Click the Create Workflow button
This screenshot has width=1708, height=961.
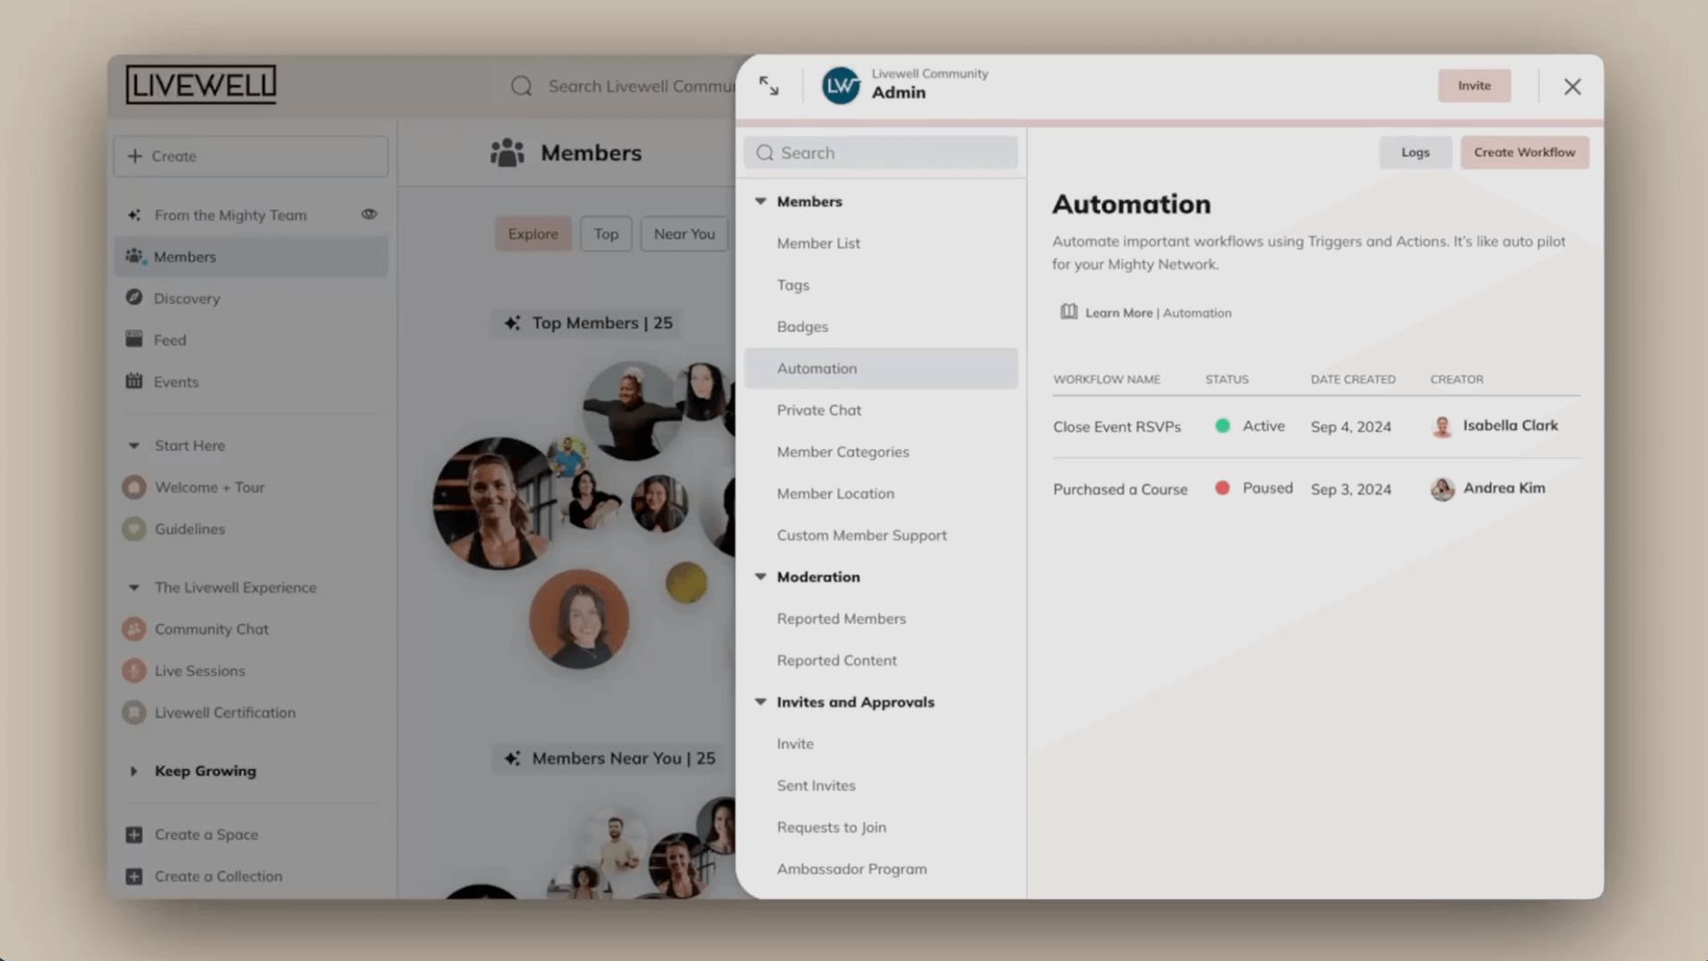click(1524, 152)
